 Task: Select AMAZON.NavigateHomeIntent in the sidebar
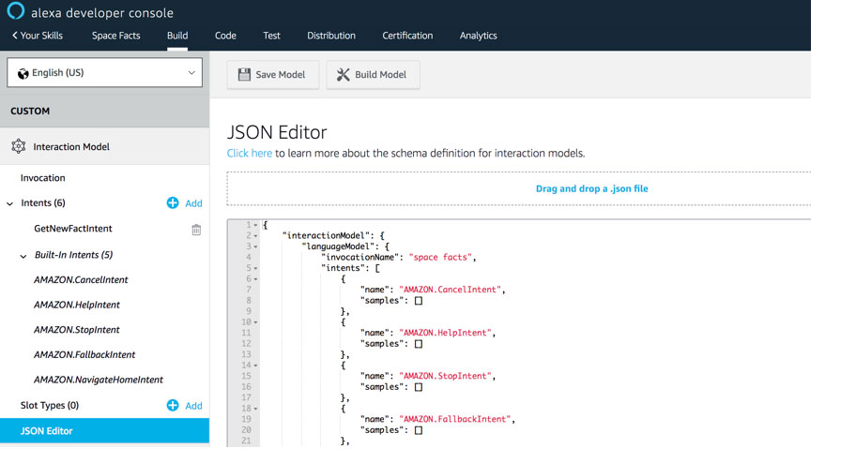click(x=99, y=381)
